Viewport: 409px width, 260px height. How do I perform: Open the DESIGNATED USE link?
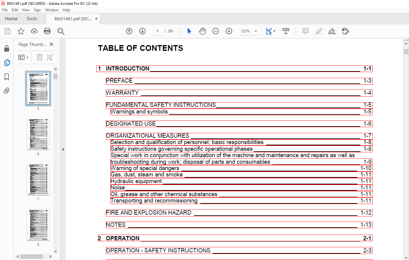(x=239, y=124)
